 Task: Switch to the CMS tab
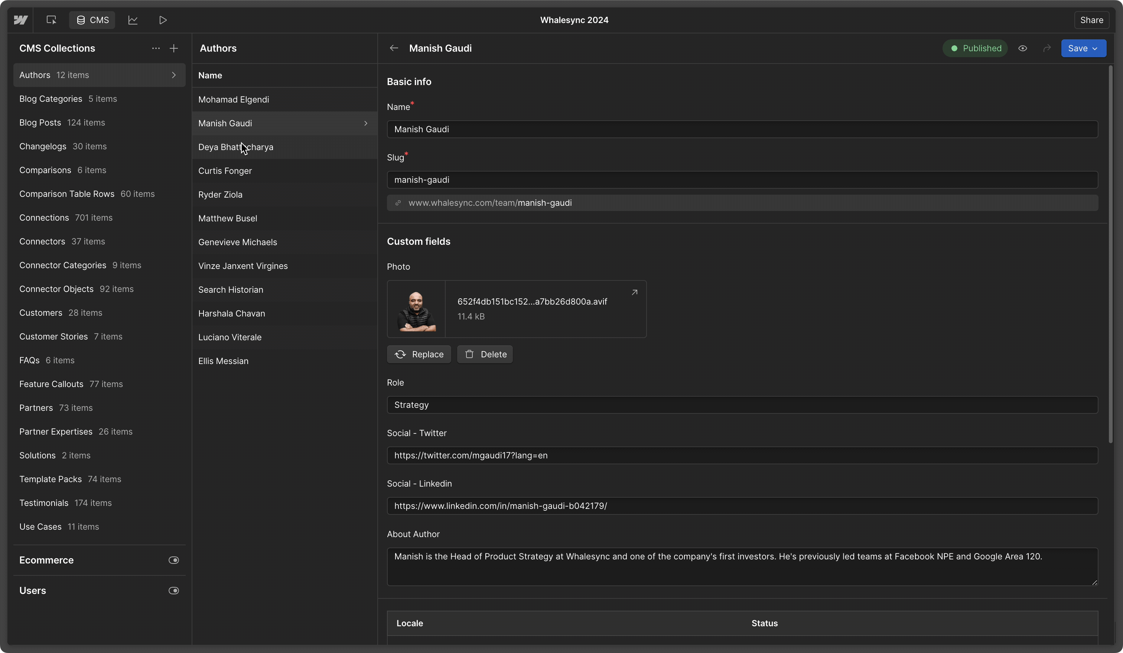click(92, 20)
